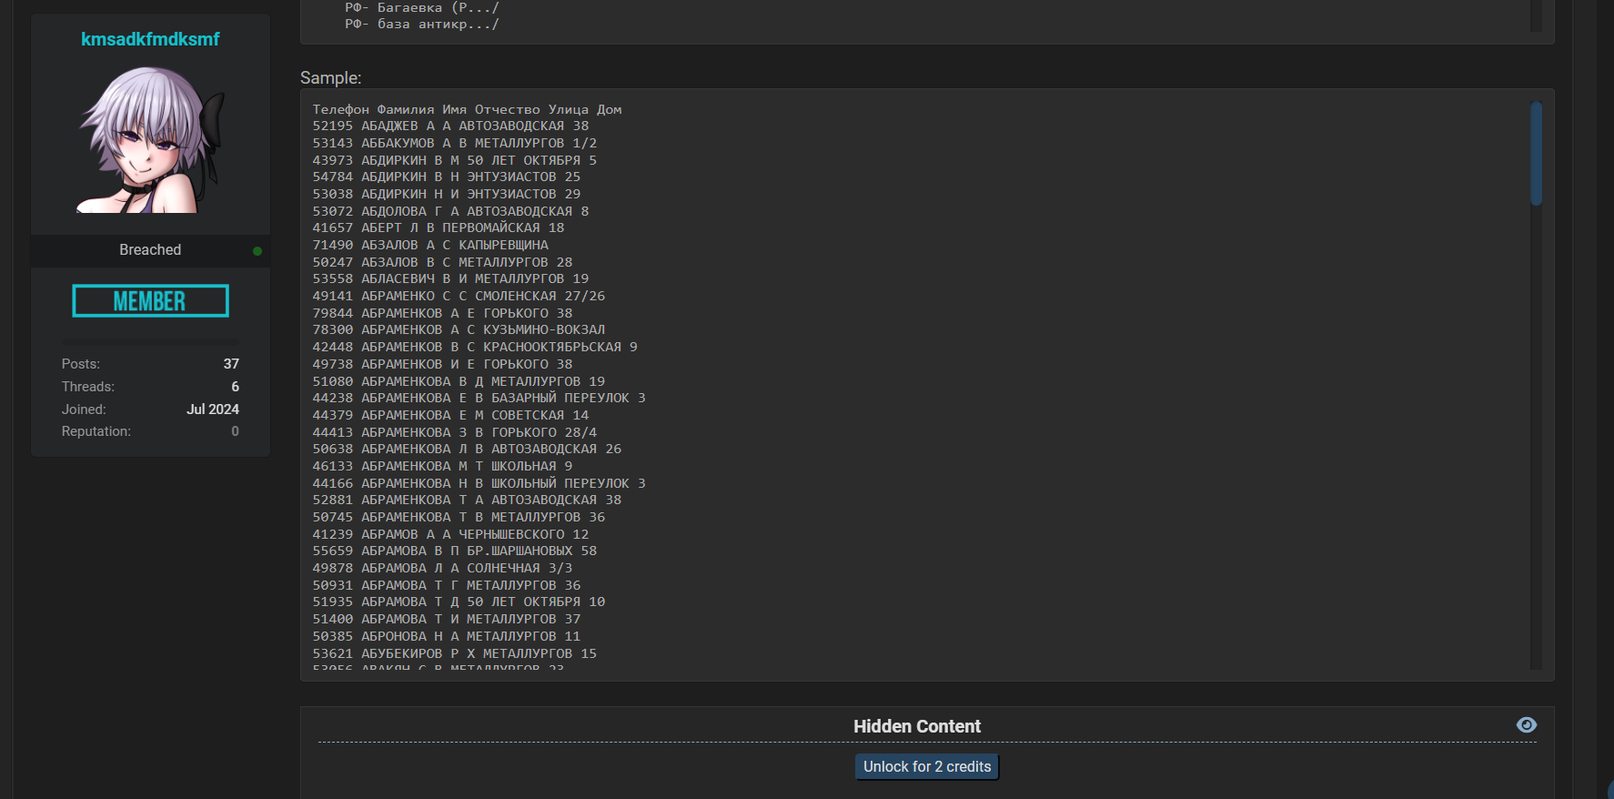Click the MEMBER rank badge
The image size is (1614, 799).
tap(150, 301)
